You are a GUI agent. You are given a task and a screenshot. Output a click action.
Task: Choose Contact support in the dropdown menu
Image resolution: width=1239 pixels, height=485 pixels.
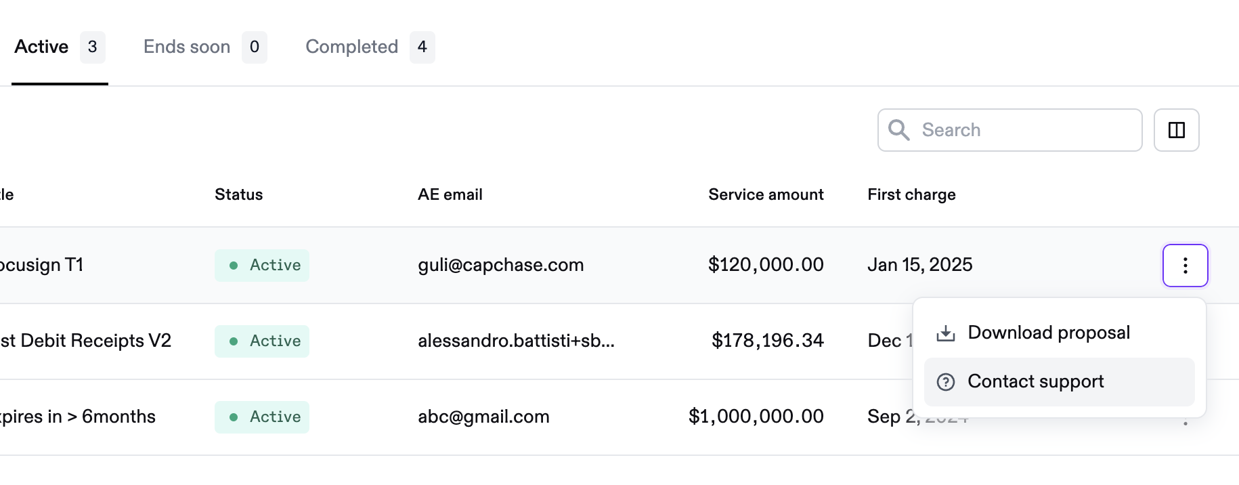[x=1060, y=382]
